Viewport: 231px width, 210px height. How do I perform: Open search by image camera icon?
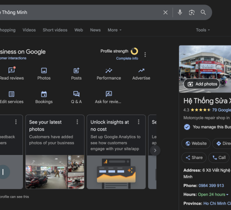[191, 12]
